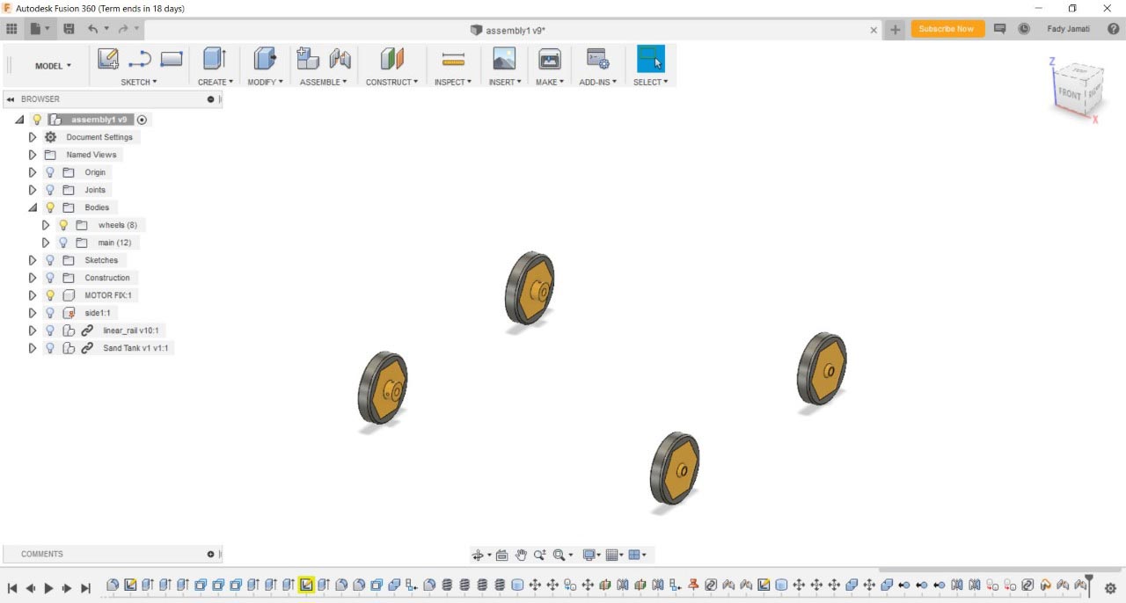Viewport: 1126px width, 603px height.
Task: Select the Create Sketch tool
Action: pyautogui.click(x=107, y=58)
